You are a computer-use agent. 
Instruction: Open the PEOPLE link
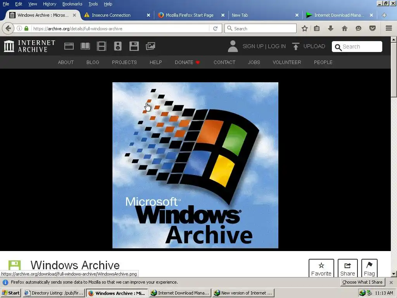(323, 62)
